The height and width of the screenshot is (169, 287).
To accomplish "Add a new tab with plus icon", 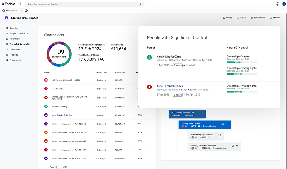I will click(26, 11).
